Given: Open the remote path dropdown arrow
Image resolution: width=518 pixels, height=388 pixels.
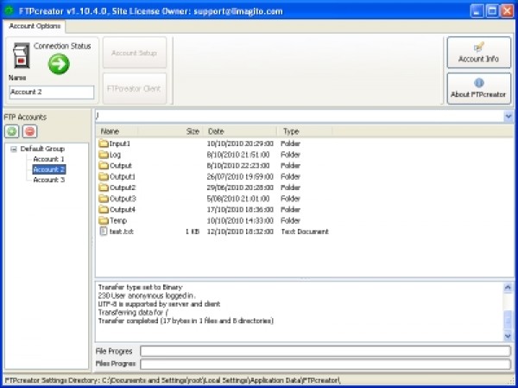Looking at the screenshot, I should click(509, 115).
